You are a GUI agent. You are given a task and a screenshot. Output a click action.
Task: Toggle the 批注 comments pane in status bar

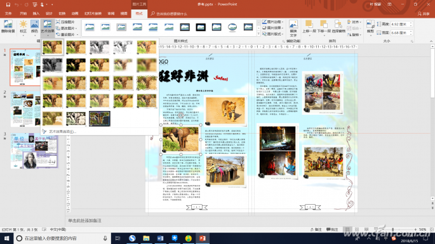[332, 229]
